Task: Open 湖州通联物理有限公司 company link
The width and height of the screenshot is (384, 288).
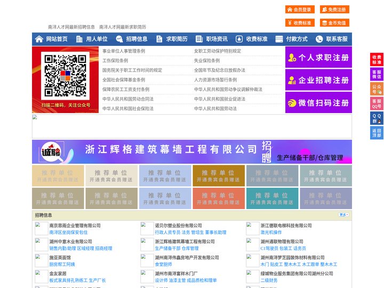Action: click(282, 242)
